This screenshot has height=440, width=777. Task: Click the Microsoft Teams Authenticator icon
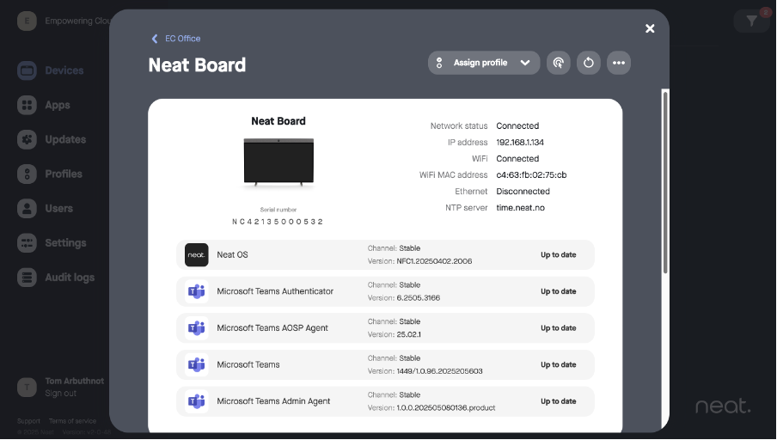pyautogui.click(x=197, y=292)
